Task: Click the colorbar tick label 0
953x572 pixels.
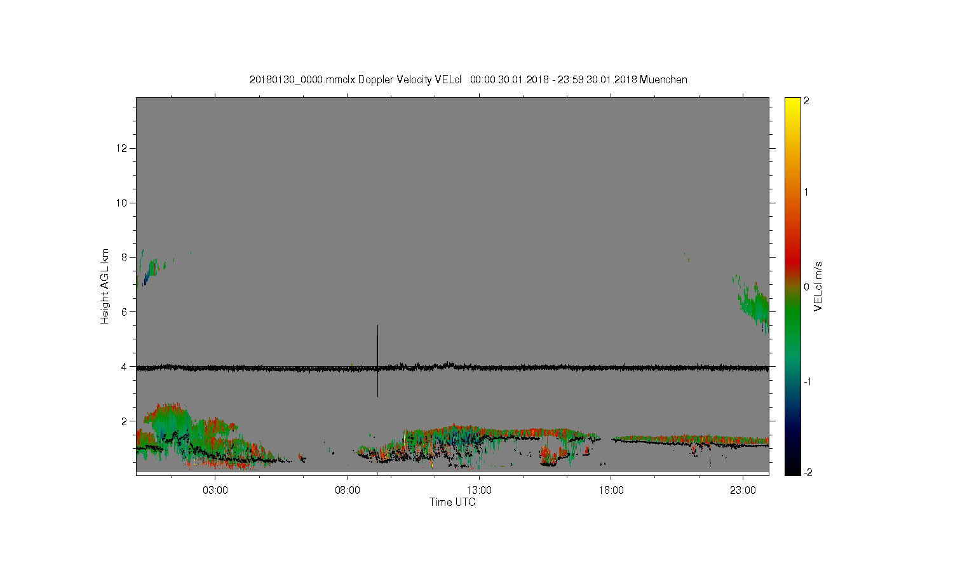Action: [807, 287]
